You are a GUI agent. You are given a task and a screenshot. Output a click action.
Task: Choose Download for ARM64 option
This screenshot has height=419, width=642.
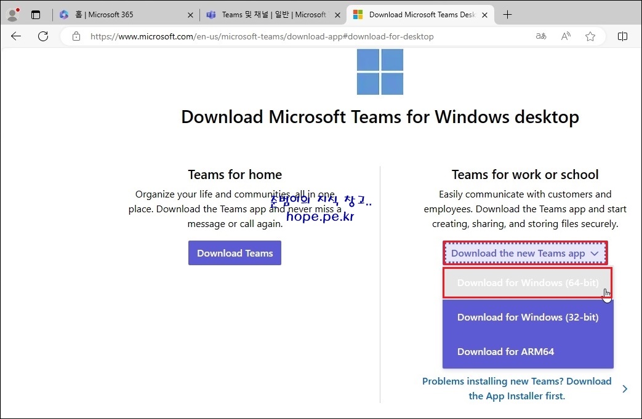point(528,351)
